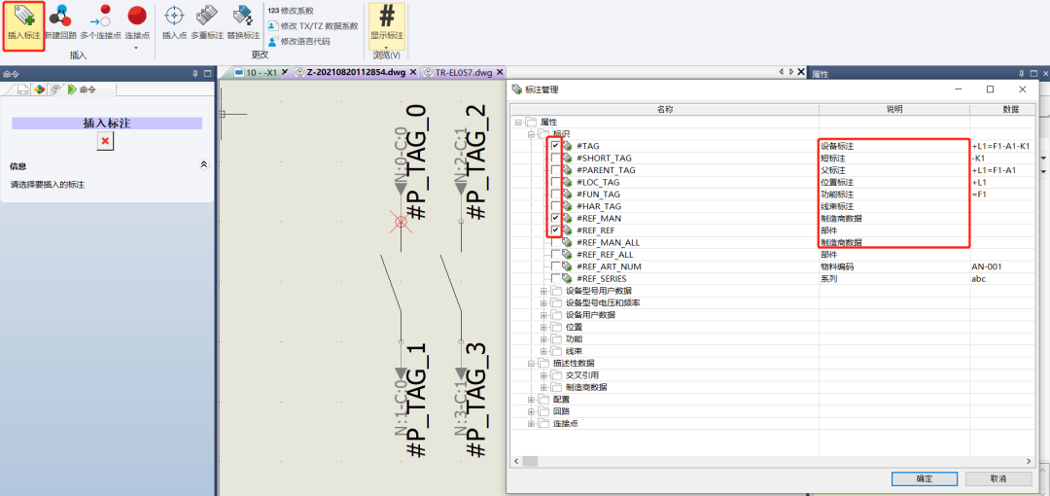The width and height of the screenshot is (1050, 496).
Task: Maximize the 命令 panel via square icon
Action: pyautogui.click(x=207, y=73)
